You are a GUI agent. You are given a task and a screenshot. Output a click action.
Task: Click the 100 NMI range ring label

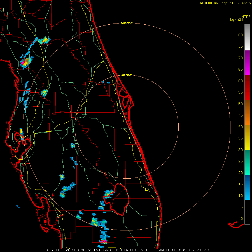(x=127, y=23)
